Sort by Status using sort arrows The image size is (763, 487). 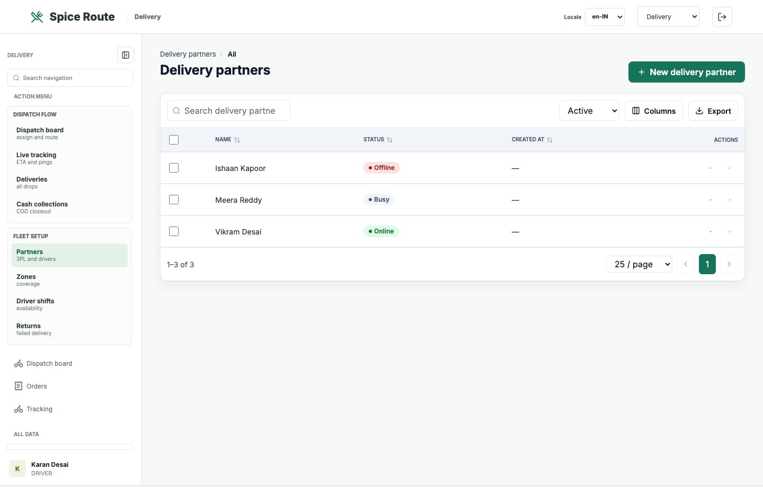389,140
